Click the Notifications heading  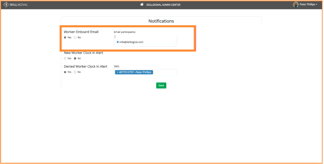point(161,21)
